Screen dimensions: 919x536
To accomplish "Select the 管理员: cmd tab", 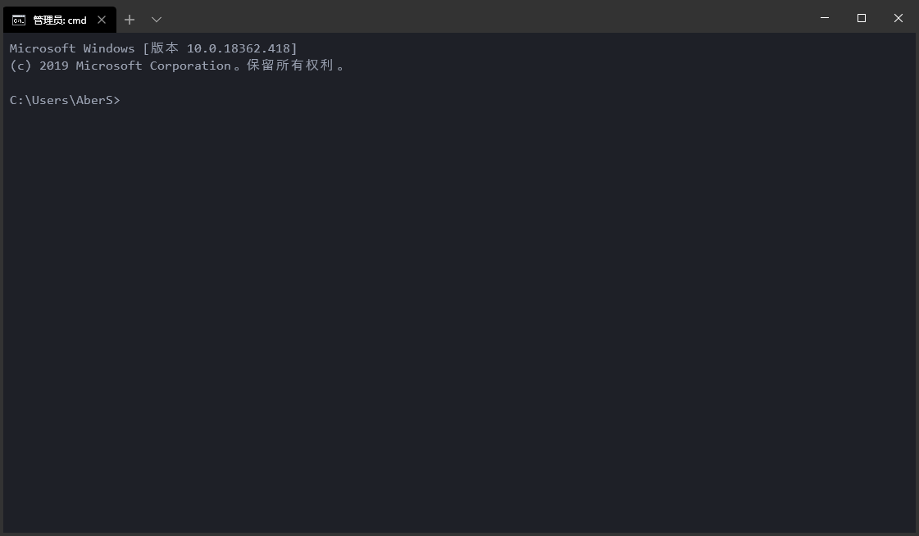I will click(60, 20).
